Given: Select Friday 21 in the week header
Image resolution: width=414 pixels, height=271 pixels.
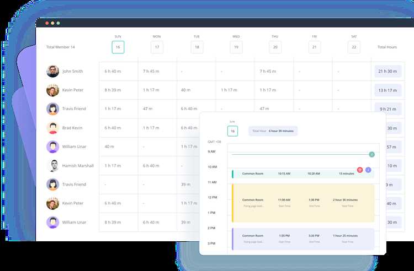Looking at the screenshot, I should coord(315,47).
